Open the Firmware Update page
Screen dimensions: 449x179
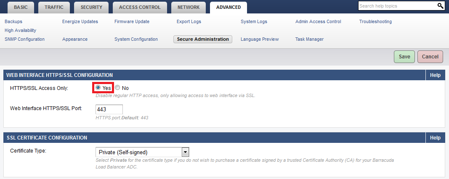point(132,21)
